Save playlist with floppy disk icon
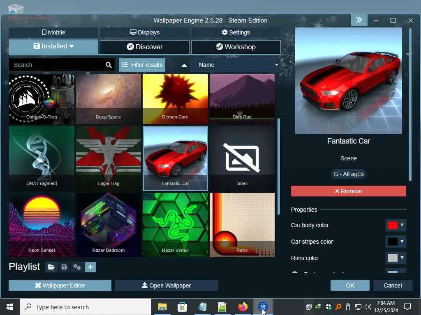 click(x=64, y=267)
